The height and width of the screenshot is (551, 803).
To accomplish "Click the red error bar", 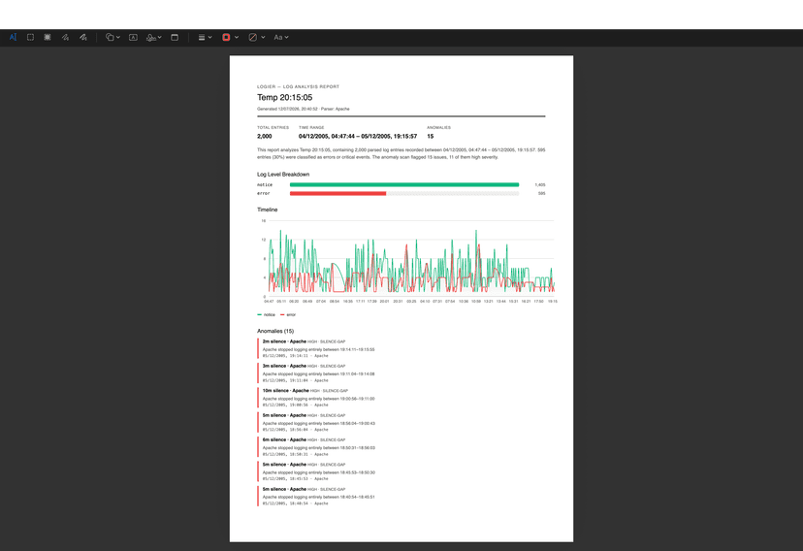I will 338,193.
